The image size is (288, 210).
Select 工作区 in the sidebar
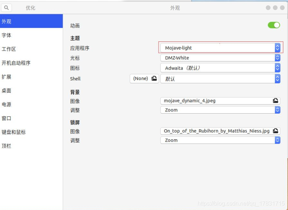click(31, 49)
